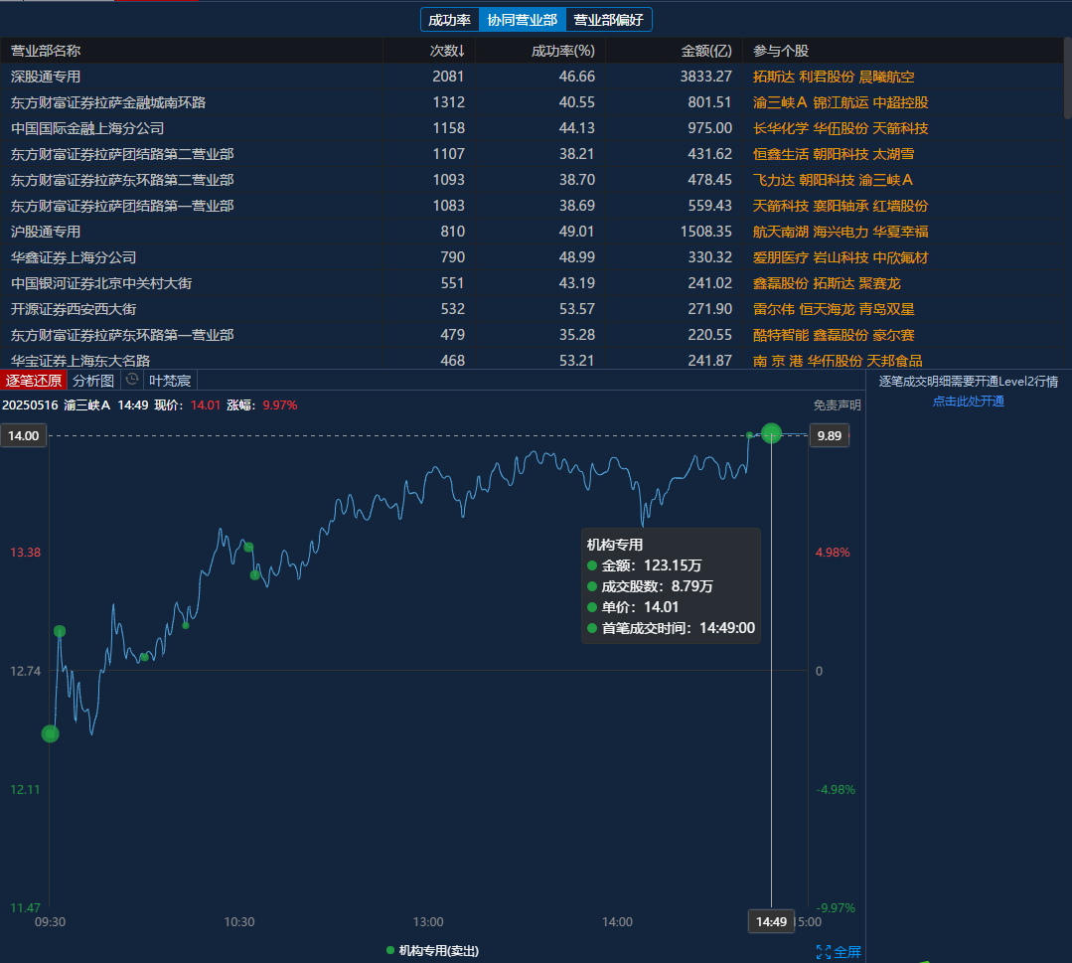This screenshot has width=1072, height=963.
Task: Click the table vertical scrollbar thumb
Action: 1068,77
